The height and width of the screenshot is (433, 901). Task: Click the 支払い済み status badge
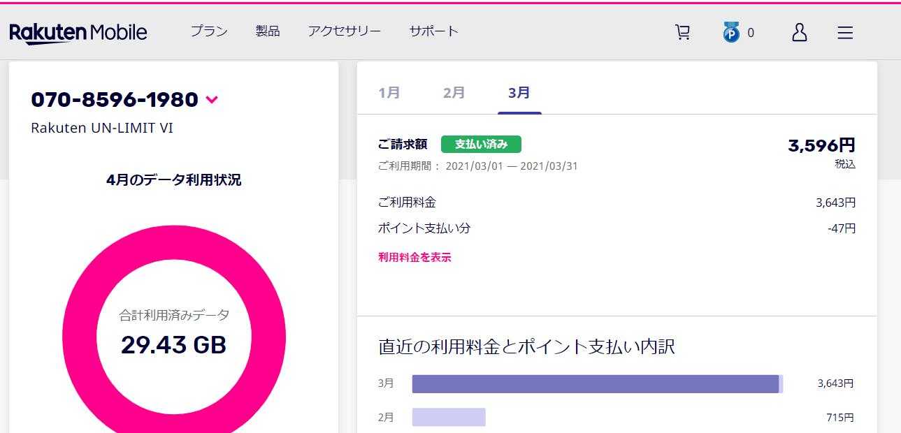[481, 145]
